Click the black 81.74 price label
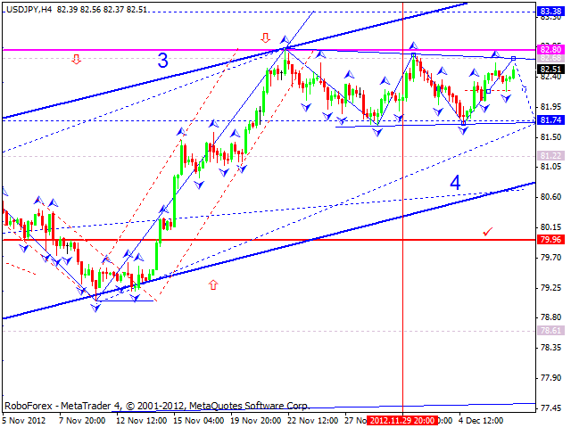Image resolution: width=571 pixels, height=428 pixels. click(550, 120)
